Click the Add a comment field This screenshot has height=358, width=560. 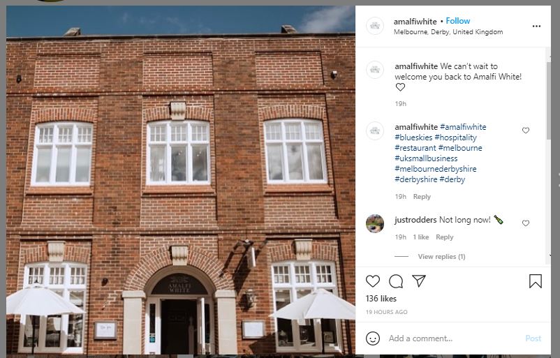click(453, 338)
